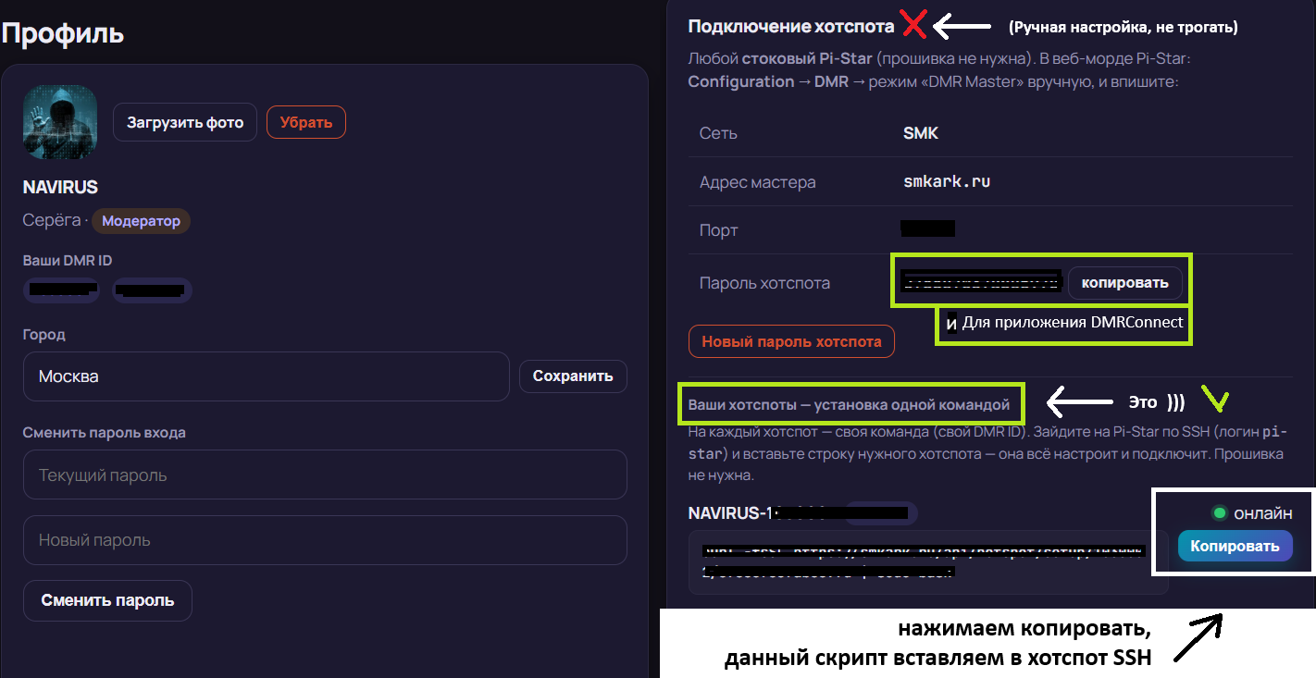Click the hooded hacker profile avatar
This screenshot has width=1316, height=678.
pyautogui.click(x=60, y=122)
